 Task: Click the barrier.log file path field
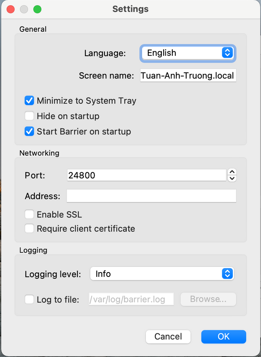(131, 300)
